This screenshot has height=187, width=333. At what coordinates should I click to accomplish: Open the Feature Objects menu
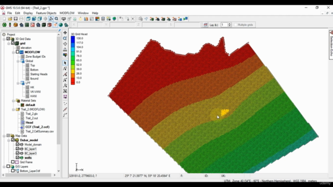tap(46, 13)
